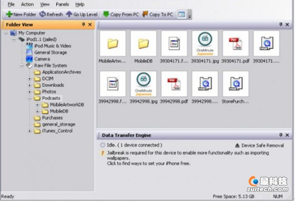Select MobileDB folder thumbnail in file list
The height and width of the screenshot is (202, 295).
pyautogui.click(x=144, y=43)
